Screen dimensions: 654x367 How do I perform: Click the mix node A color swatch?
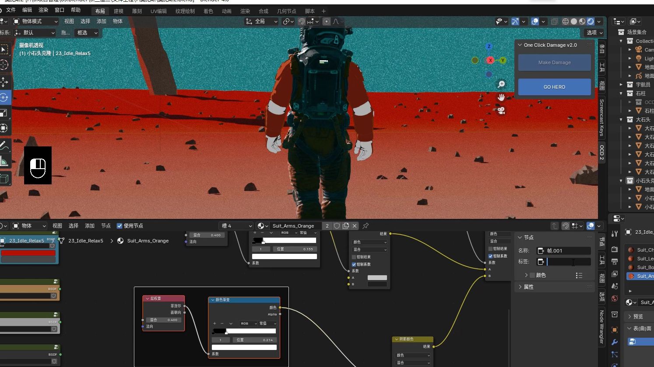tap(377, 278)
